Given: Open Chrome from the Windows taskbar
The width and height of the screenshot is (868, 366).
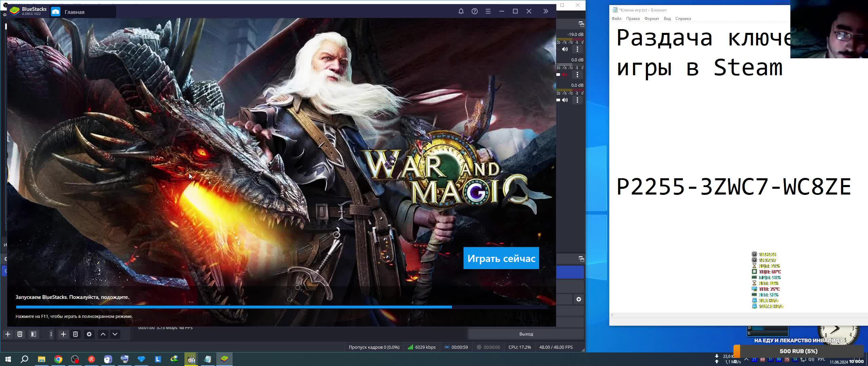Looking at the screenshot, I should click(x=58, y=359).
